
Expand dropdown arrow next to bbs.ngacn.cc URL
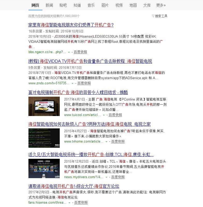point(69,52)
